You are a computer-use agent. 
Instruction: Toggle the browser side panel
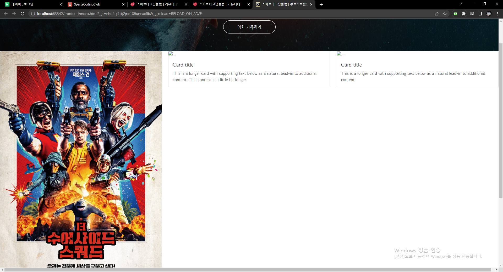point(480,14)
